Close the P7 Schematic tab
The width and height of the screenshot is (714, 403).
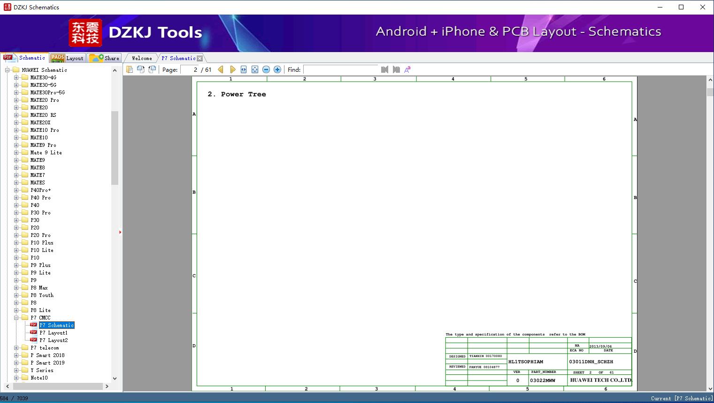point(200,58)
